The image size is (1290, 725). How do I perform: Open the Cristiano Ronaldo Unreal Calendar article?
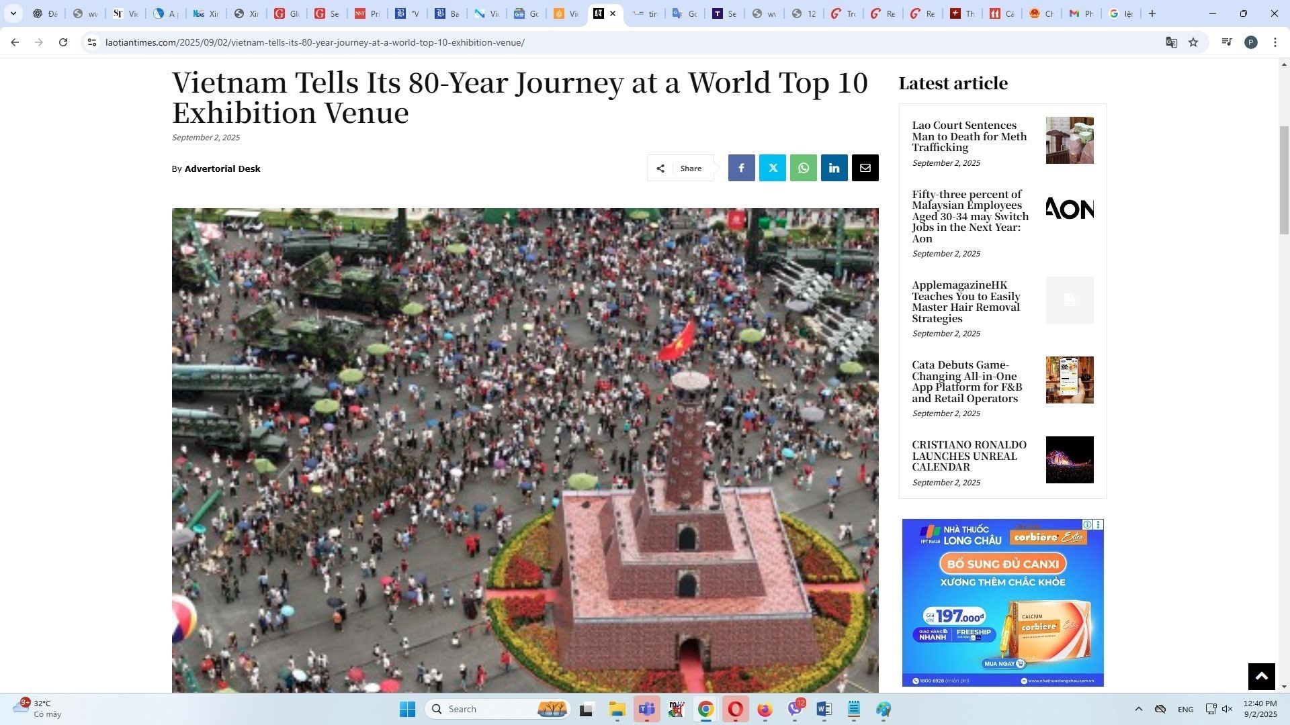[x=969, y=456]
